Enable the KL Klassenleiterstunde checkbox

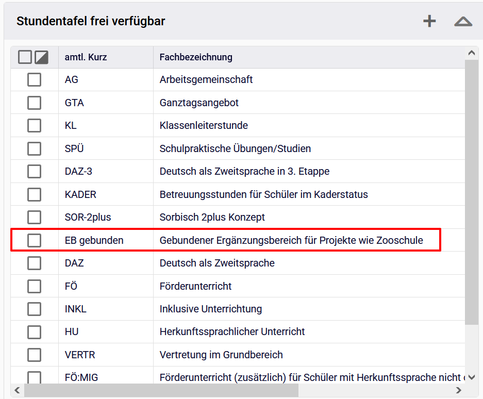click(x=34, y=126)
